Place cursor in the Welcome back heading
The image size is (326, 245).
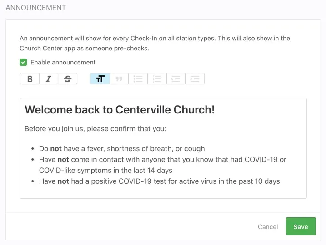119,109
